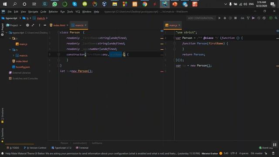Open TypeScript 3.7.2 tool window

pos(61,148)
